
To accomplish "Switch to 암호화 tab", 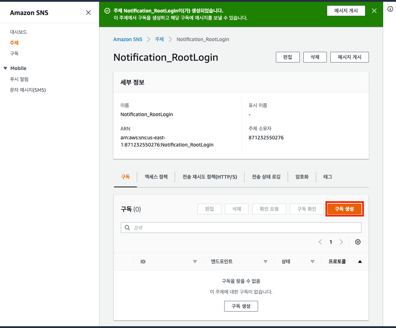I will coord(302,177).
